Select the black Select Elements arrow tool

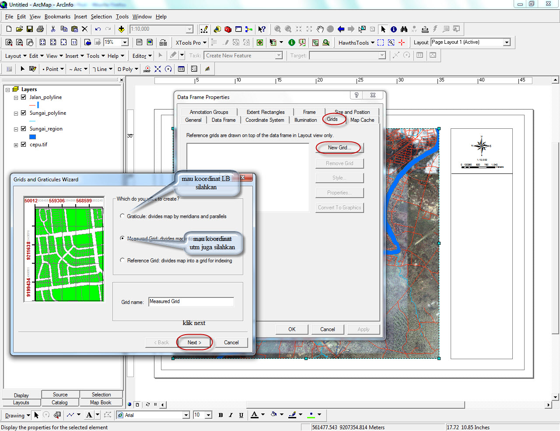(383, 29)
